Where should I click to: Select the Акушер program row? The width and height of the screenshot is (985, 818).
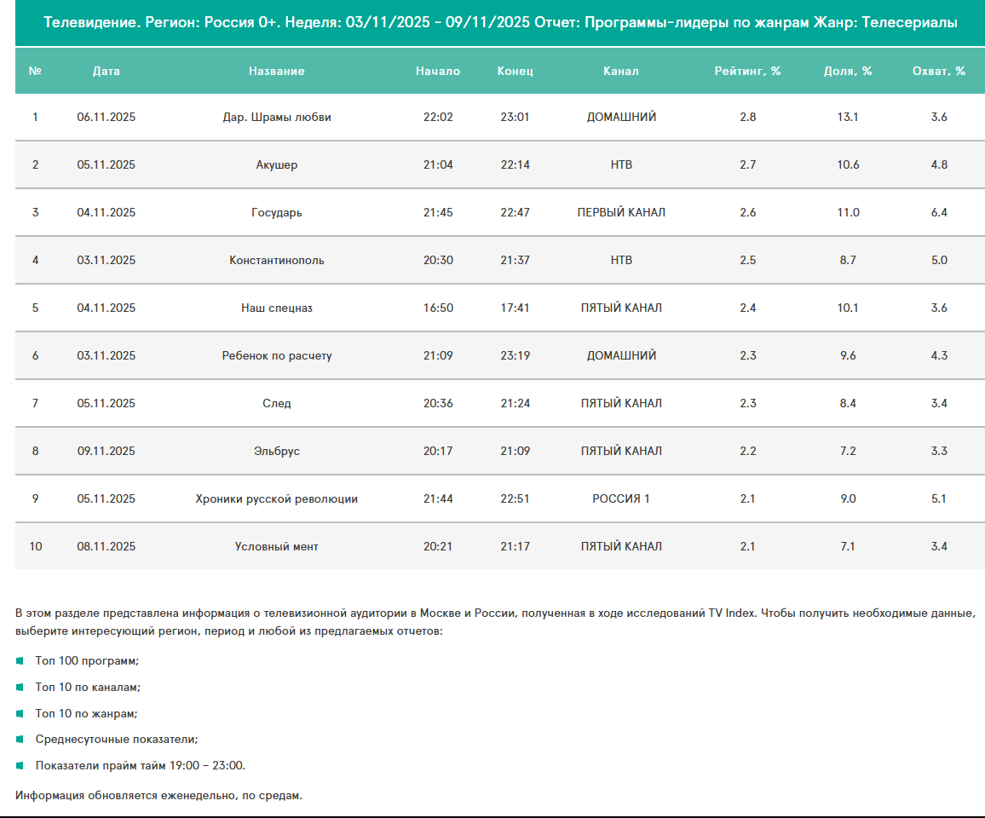pyautogui.click(x=276, y=164)
